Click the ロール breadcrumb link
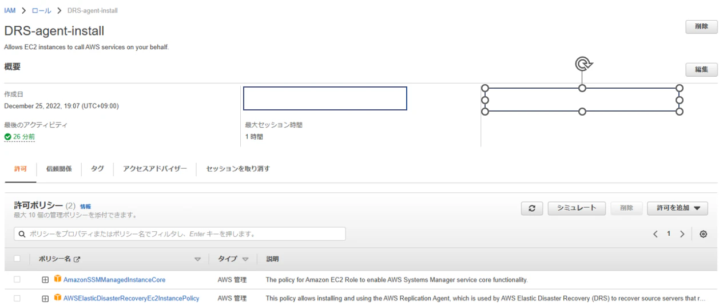 (41, 12)
